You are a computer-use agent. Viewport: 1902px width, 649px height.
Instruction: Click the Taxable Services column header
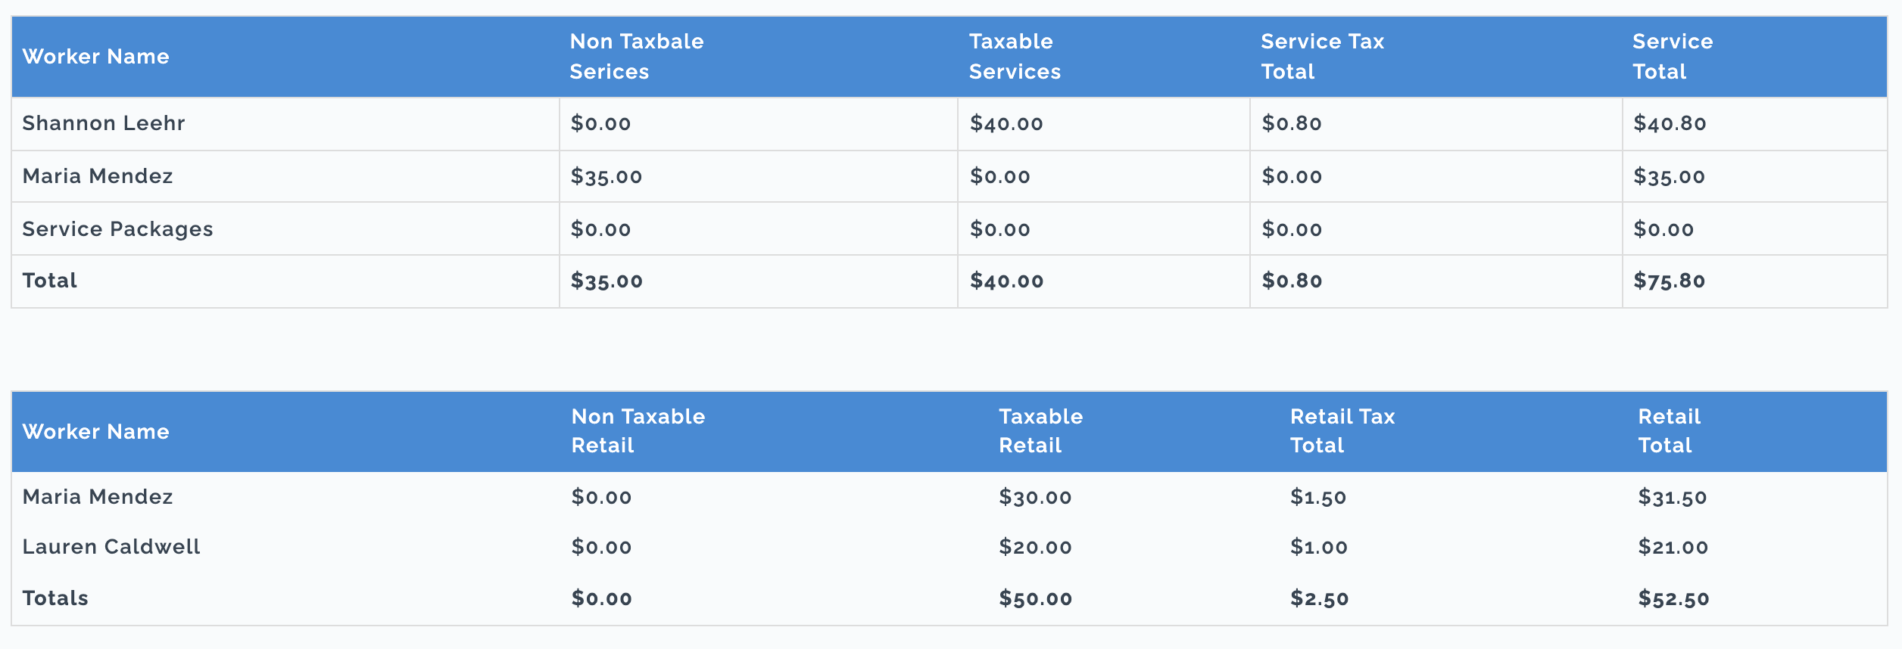coord(1015,57)
